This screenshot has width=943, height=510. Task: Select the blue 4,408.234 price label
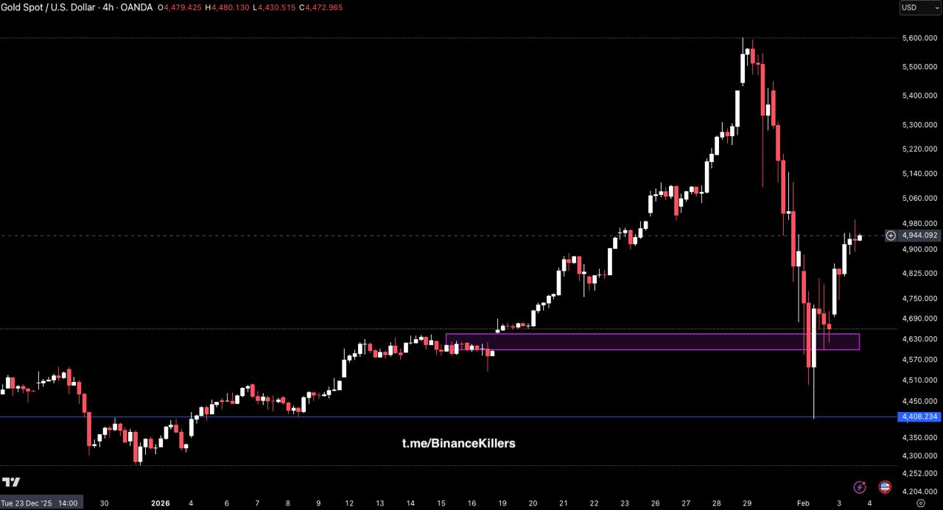[919, 417]
